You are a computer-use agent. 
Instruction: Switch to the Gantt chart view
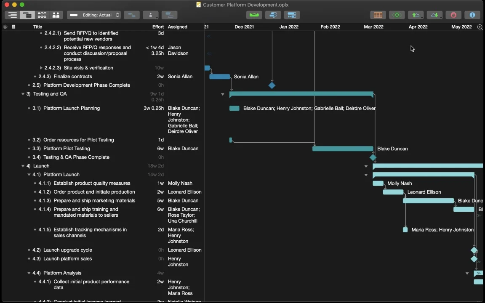click(27, 15)
